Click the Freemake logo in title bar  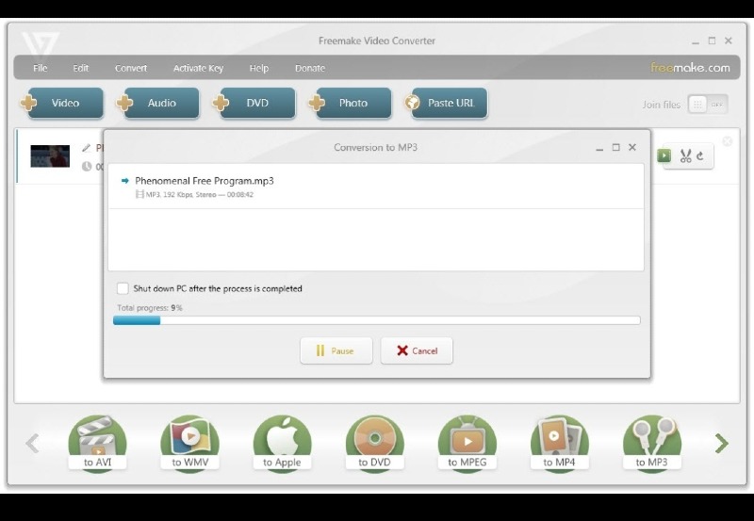point(41,44)
